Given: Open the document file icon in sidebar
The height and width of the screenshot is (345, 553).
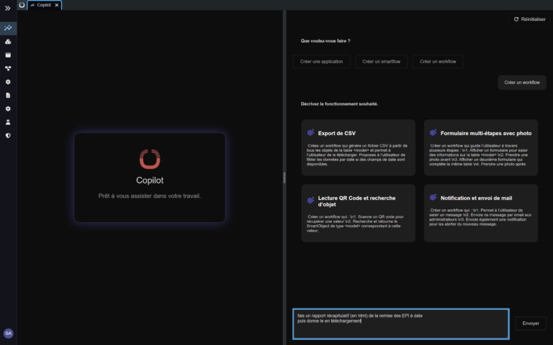Looking at the screenshot, I should pyautogui.click(x=8, y=95).
